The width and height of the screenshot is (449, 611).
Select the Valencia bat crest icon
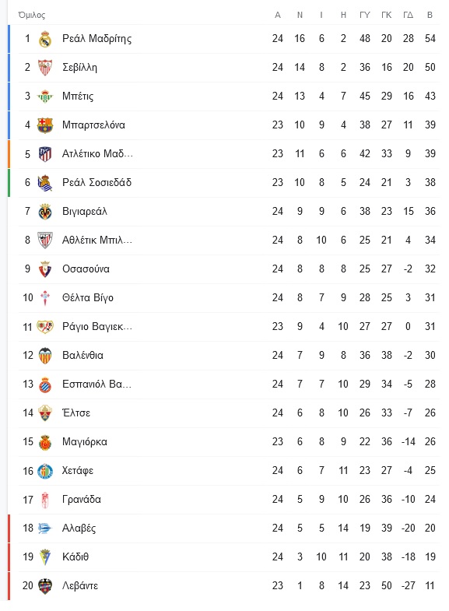(x=45, y=356)
